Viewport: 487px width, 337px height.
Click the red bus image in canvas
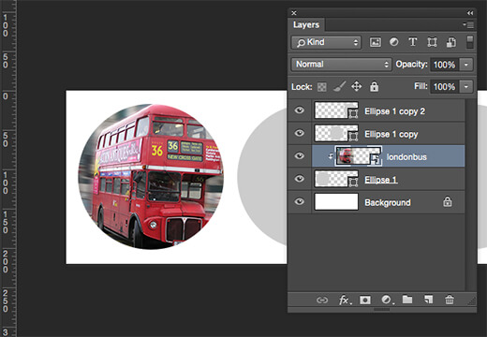point(151,177)
